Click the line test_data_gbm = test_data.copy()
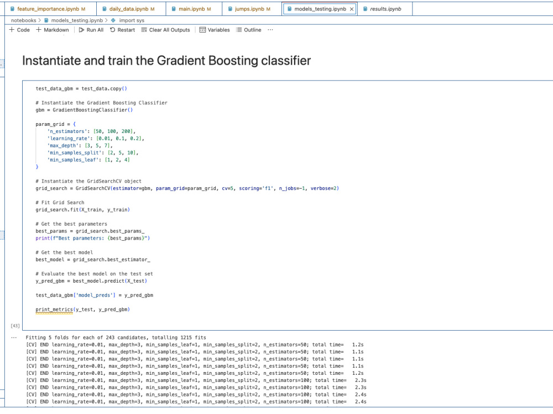Viewport: 553px width, 414px height. click(x=81, y=89)
